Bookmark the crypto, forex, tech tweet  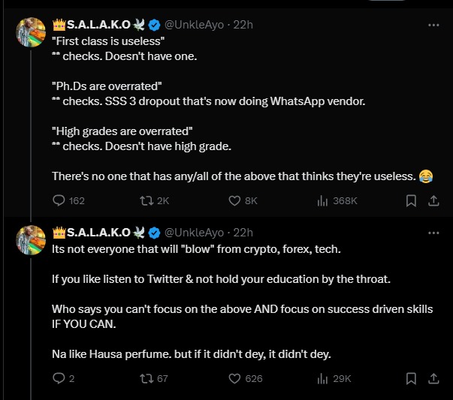411,378
